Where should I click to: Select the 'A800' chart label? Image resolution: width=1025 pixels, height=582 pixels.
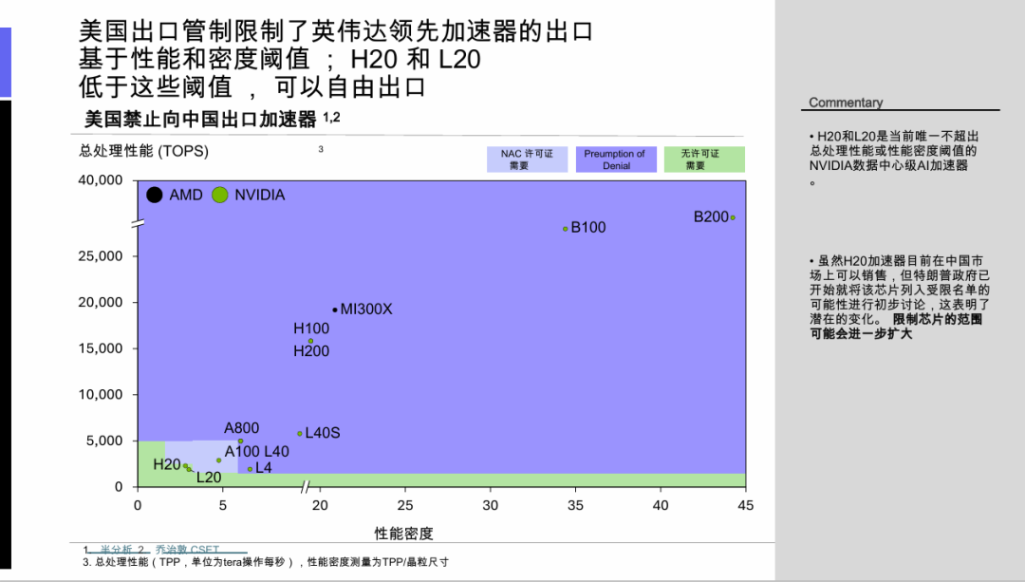(241, 427)
